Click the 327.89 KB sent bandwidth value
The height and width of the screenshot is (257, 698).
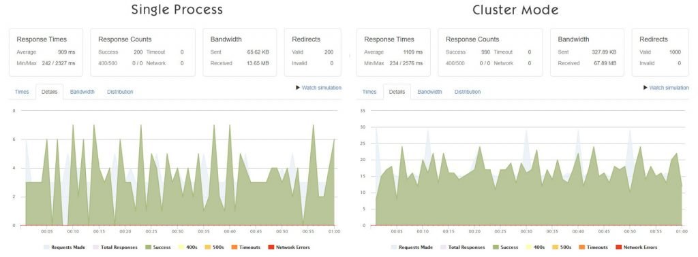605,52
